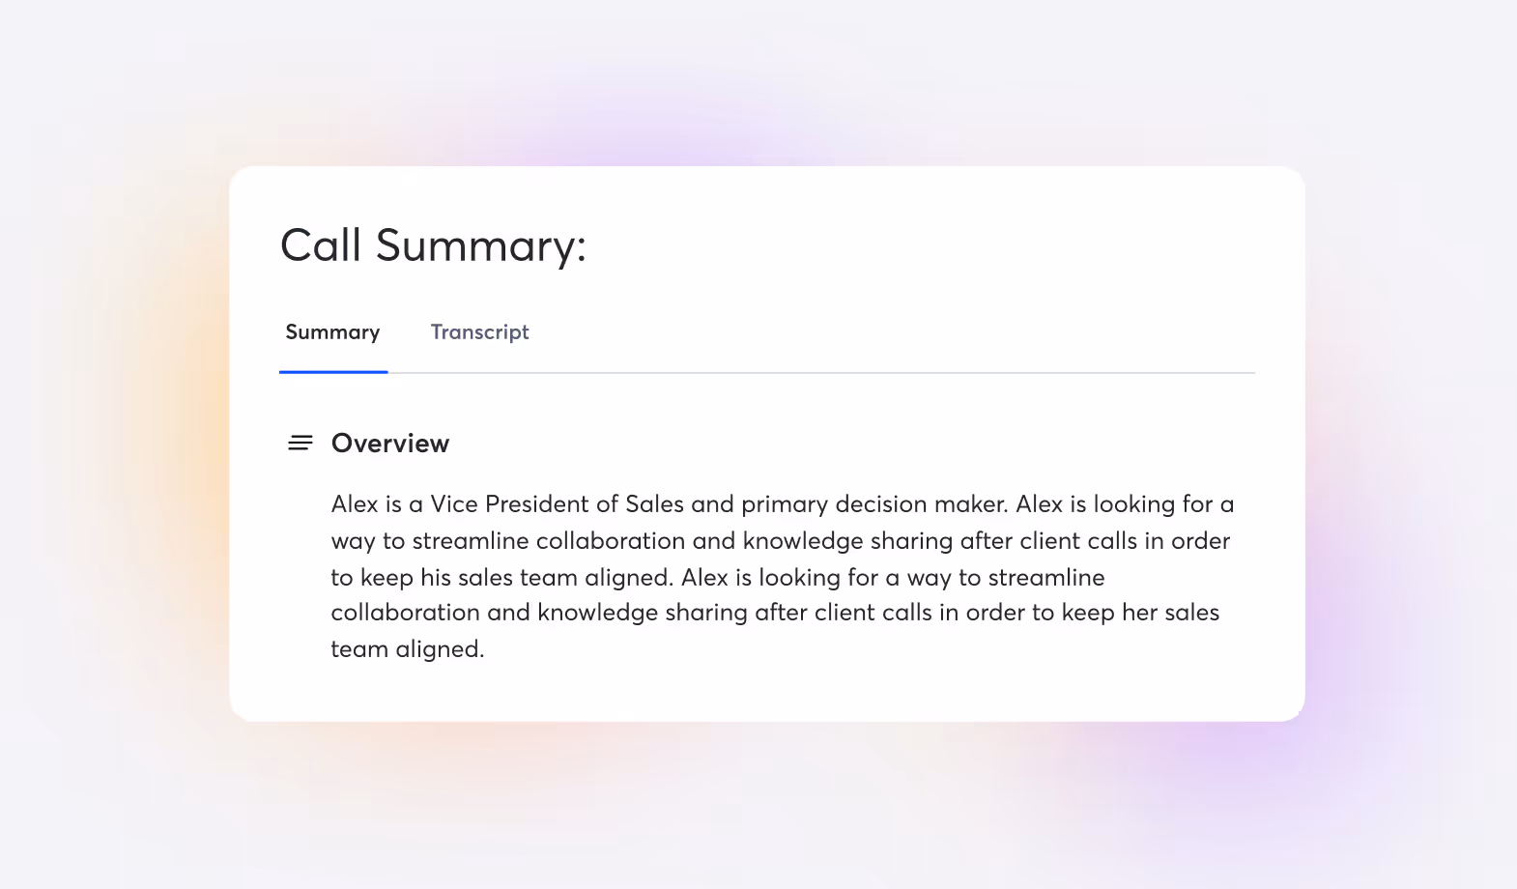Screen dimensions: 1517x889
Task: Click the blue active-tab underline indicator
Action: (x=333, y=372)
